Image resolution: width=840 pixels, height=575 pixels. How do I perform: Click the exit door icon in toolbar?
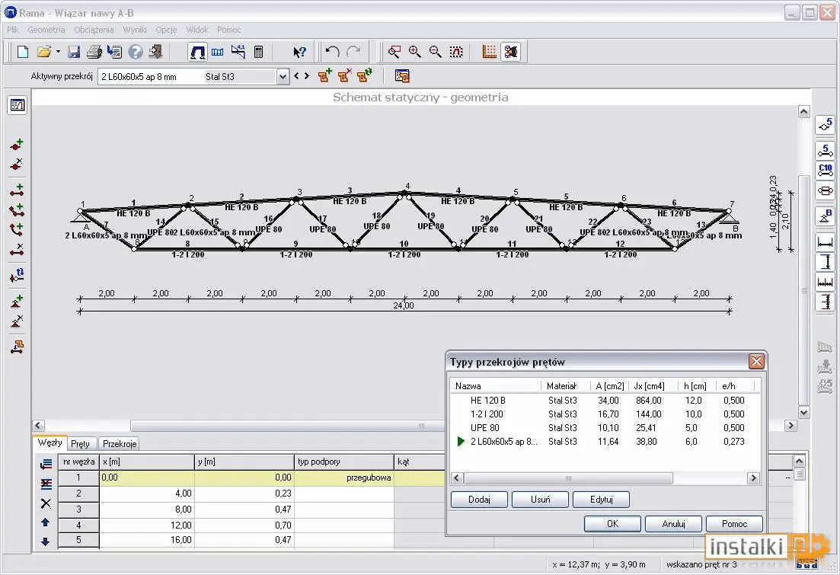pyautogui.click(x=156, y=52)
